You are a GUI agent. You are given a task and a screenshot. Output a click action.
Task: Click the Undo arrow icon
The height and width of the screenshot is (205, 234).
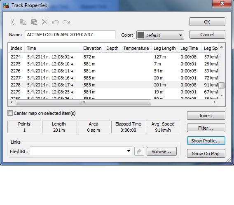(55, 22)
